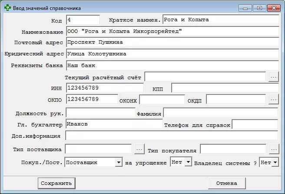285x194 pixels.
Task: Focus the empty ОКОНХ field
Action: 162,100
